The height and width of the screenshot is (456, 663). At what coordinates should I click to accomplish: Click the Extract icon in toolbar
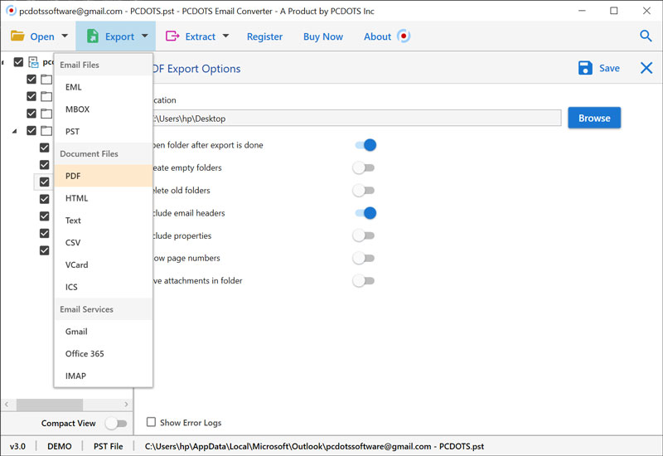172,36
